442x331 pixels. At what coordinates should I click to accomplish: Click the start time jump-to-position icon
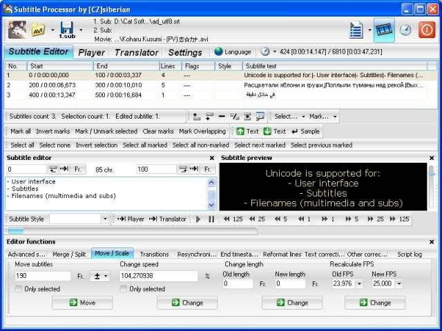click(x=64, y=169)
